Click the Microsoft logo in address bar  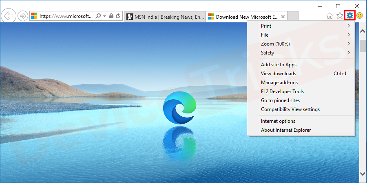coord(34,16)
